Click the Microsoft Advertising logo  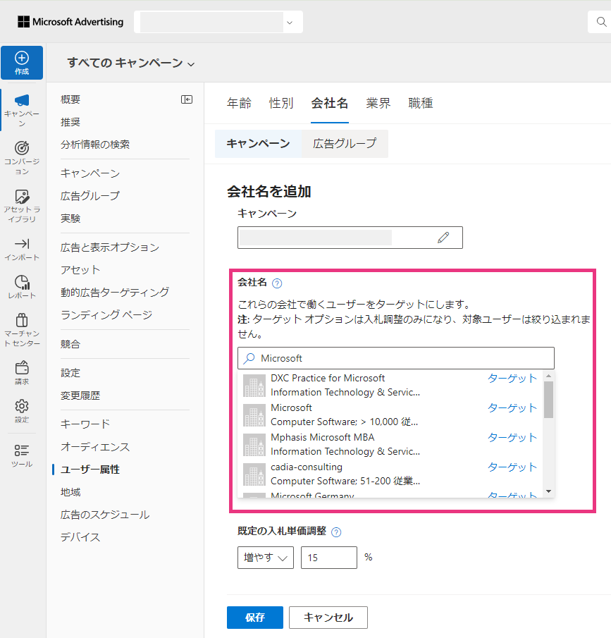(70, 22)
